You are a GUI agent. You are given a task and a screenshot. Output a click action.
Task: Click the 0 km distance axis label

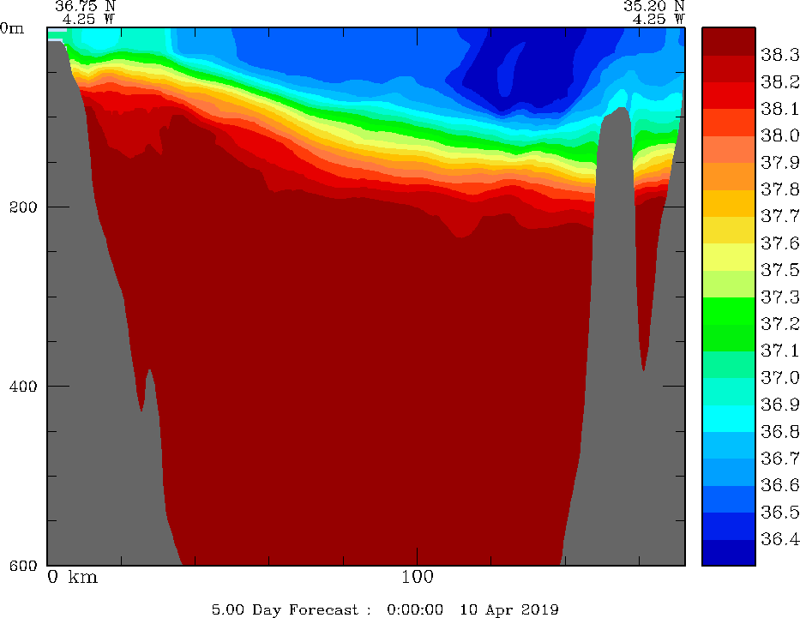pos(72,577)
